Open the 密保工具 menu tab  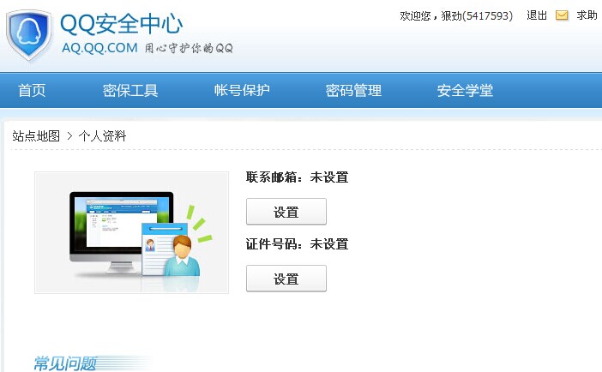coord(130,91)
